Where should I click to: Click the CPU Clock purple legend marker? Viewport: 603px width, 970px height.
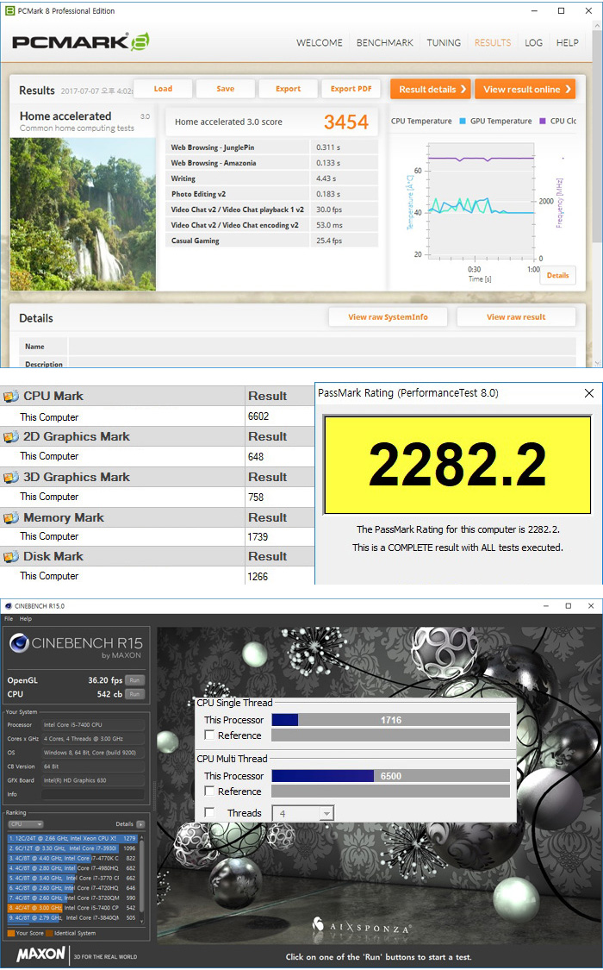click(x=543, y=122)
